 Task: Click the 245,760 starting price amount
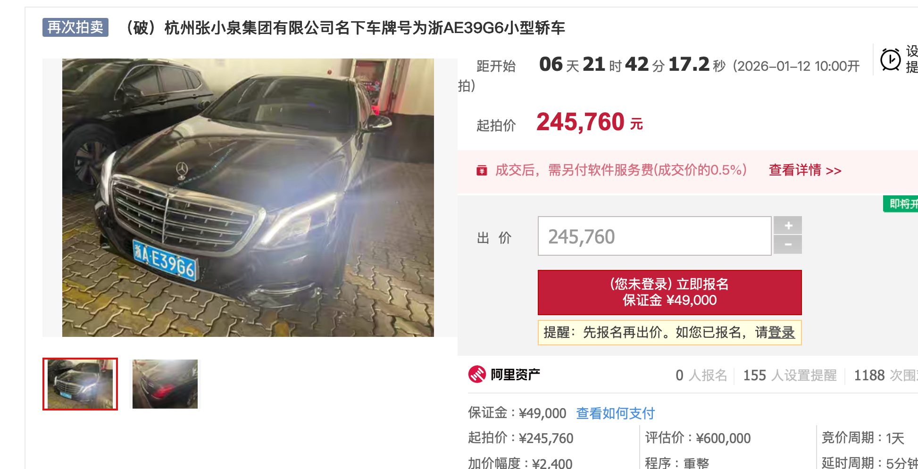(580, 122)
